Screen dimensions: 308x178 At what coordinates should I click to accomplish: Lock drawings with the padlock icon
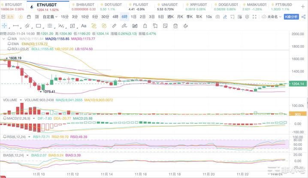[x=145, y=26]
